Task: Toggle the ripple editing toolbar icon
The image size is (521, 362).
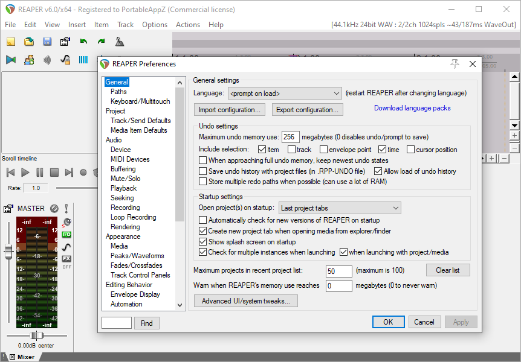Action: tap(47, 60)
